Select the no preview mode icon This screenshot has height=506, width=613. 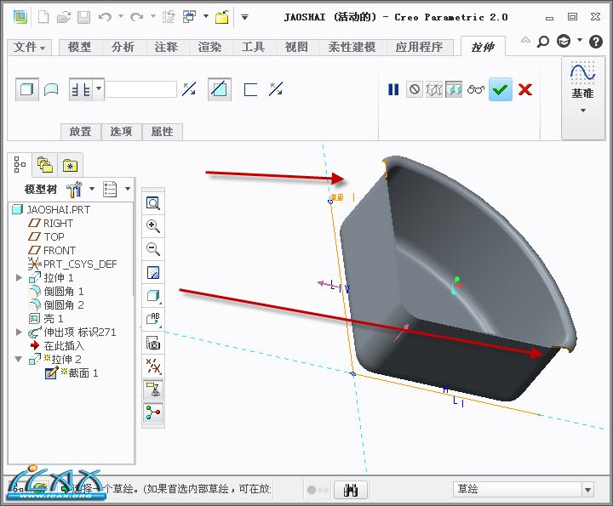[x=415, y=89]
